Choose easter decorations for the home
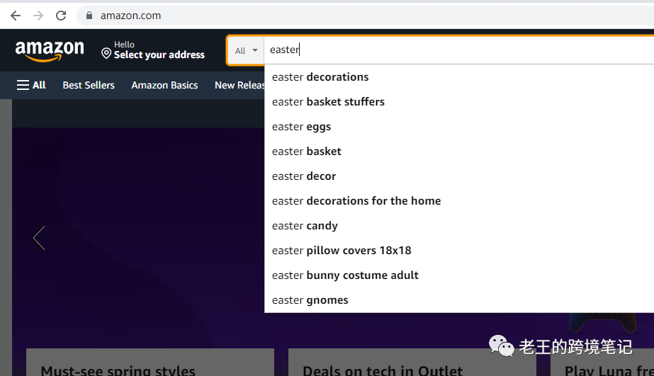Image resolution: width=654 pixels, height=376 pixels. point(459,201)
